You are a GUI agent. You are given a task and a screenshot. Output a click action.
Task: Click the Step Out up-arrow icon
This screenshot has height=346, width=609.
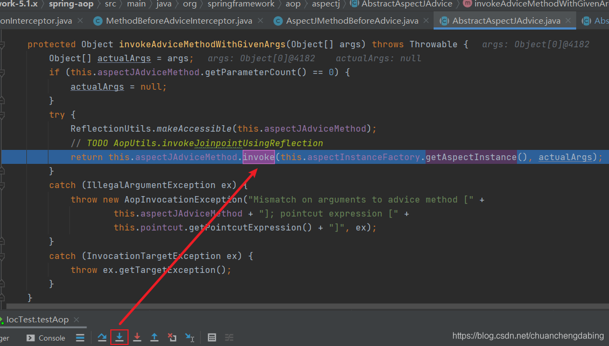click(154, 337)
